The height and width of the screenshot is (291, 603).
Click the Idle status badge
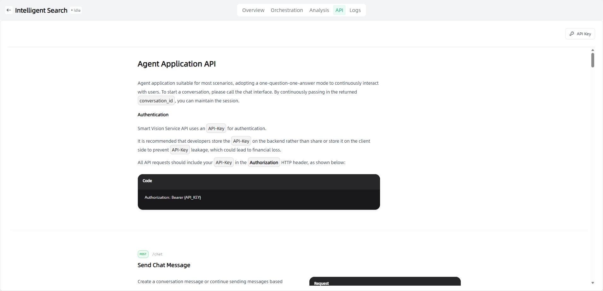(x=76, y=10)
